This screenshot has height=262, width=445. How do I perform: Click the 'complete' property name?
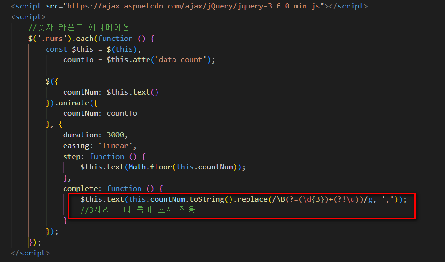pyautogui.click(x=80, y=188)
